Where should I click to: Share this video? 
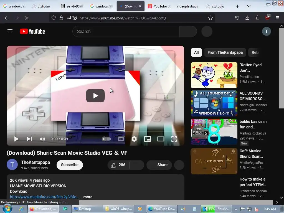pos(159,165)
